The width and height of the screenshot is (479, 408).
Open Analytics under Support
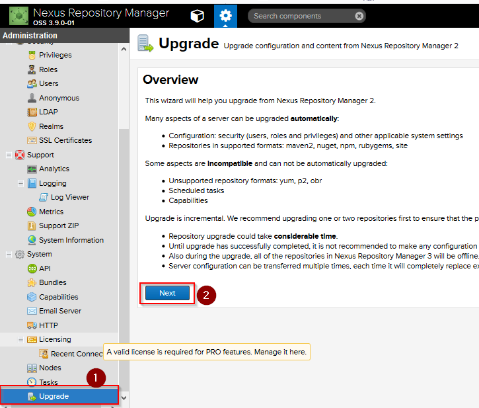pos(54,169)
